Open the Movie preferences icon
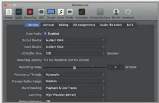 70,12
